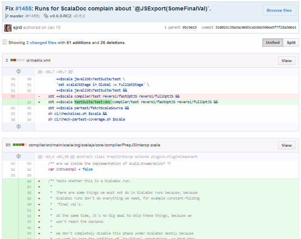This screenshot has width=301, height=239.
Task: Open the master branch link
Action: point(17,16)
